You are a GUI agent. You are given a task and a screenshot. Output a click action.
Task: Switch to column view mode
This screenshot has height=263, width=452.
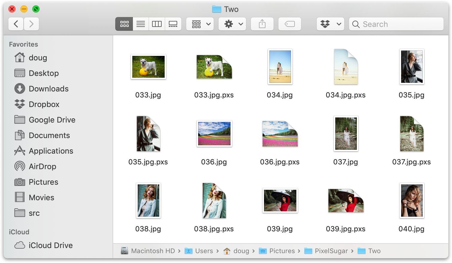pyautogui.click(x=157, y=24)
